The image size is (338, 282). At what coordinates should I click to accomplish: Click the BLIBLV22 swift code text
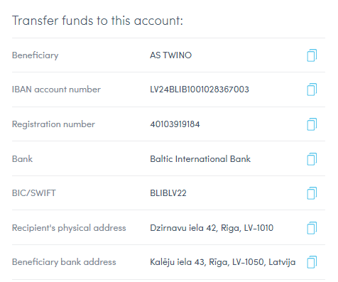pyautogui.click(x=168, y=193)
